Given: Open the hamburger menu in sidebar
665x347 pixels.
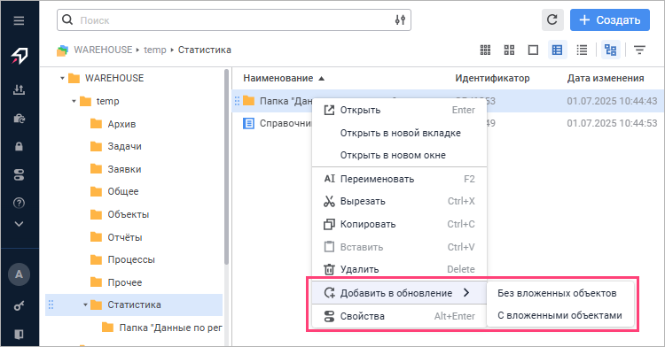Looking at the screenshot, I should coord(19,20).
